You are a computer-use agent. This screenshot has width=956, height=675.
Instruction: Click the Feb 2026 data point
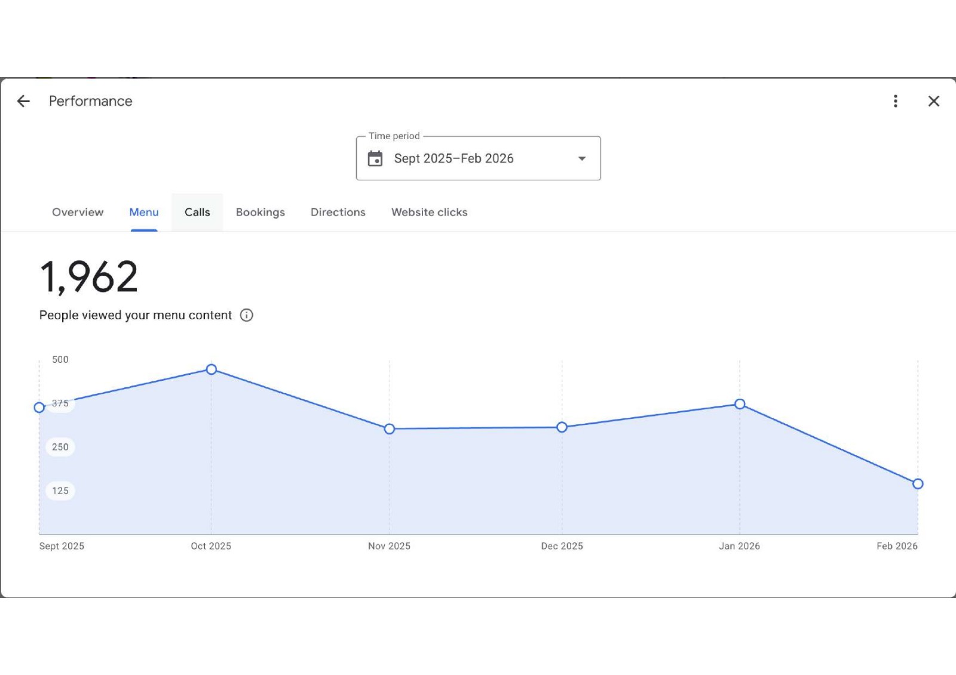click(918, 484)
